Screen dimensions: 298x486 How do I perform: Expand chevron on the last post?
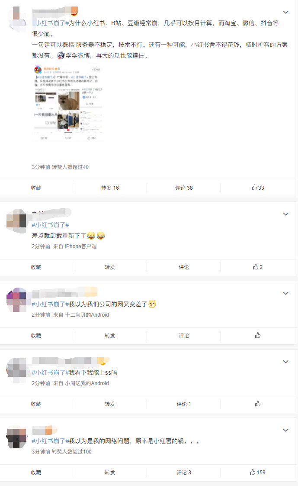(285, 430)
